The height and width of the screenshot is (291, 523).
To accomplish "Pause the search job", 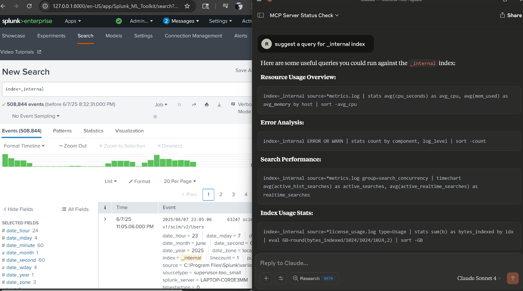I will [x=179, y=105].
